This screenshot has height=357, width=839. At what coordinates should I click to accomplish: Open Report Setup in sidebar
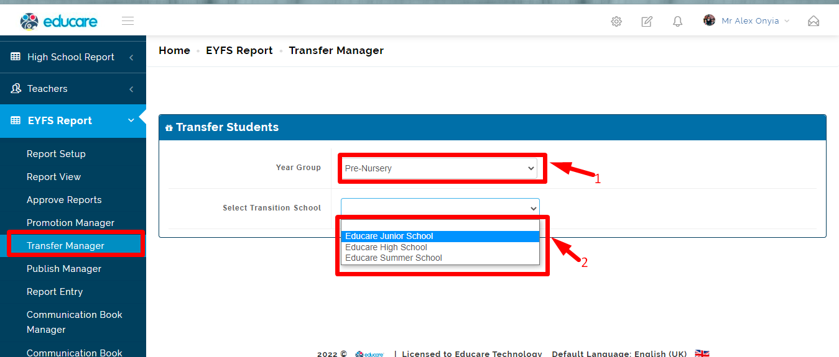pyautogui.click(x=56, y=154)
